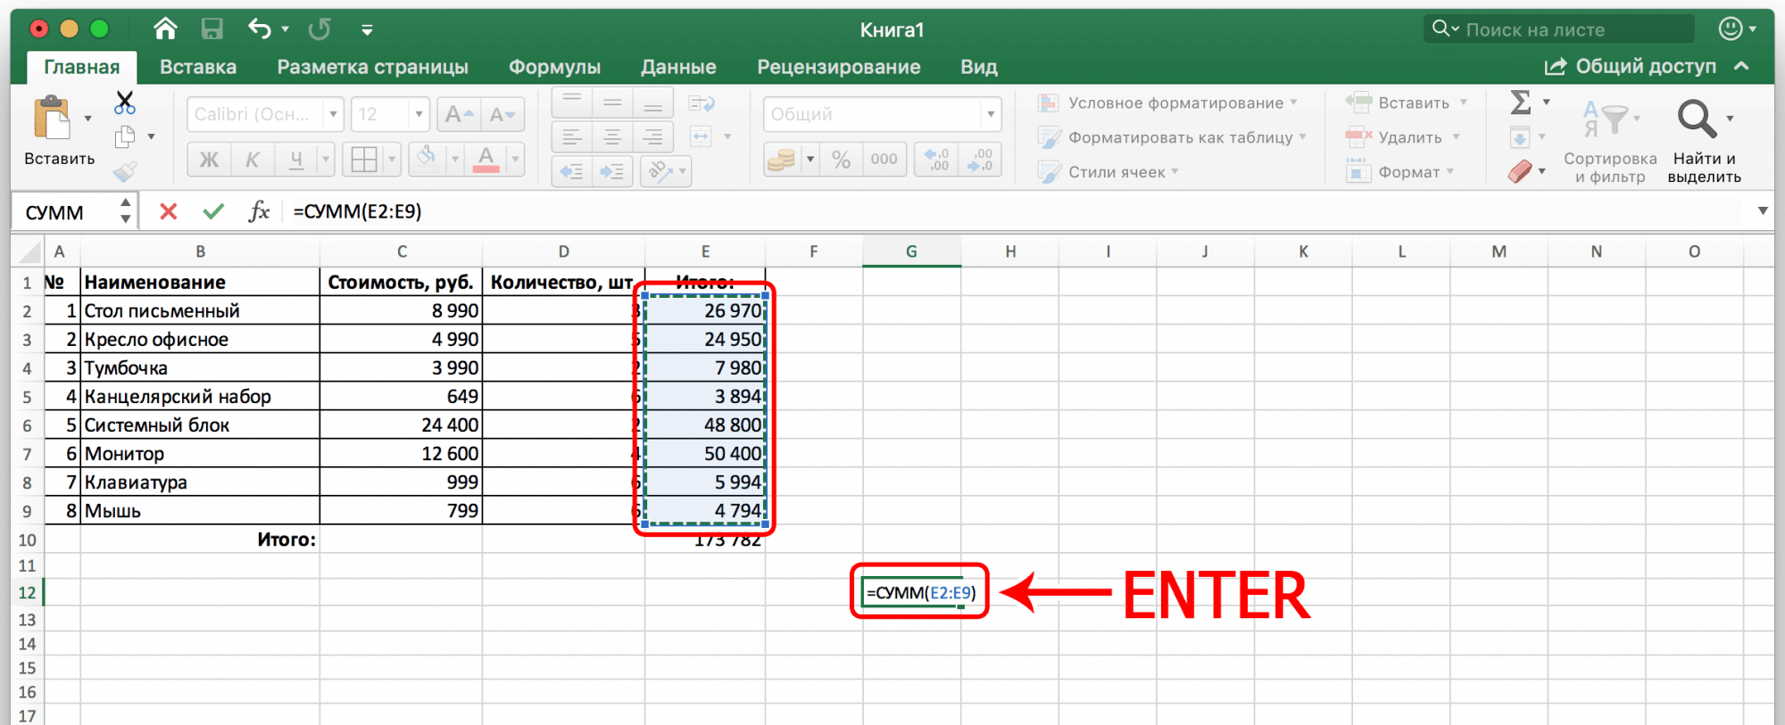The image size is (1785, 725).
Task: Switch to Рецензирование tab
Action: point(839,67)
